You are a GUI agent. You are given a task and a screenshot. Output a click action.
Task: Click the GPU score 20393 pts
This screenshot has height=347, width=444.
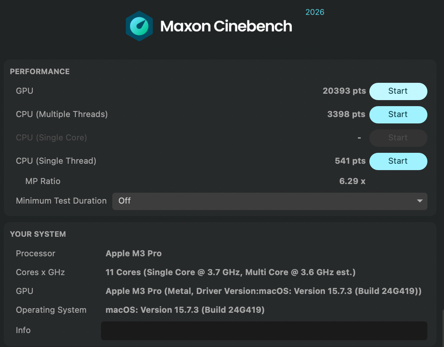point(344,91)
